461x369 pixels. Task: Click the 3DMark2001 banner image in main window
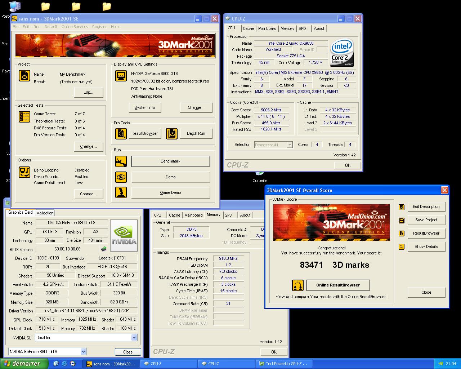[x=115, y=46]
